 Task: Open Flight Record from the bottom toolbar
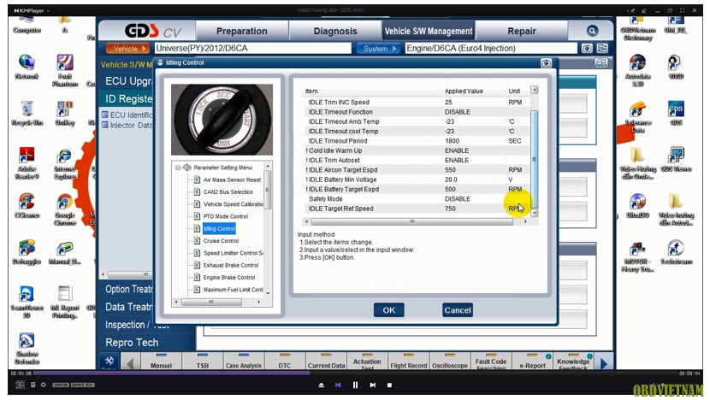tap(408, 362)
